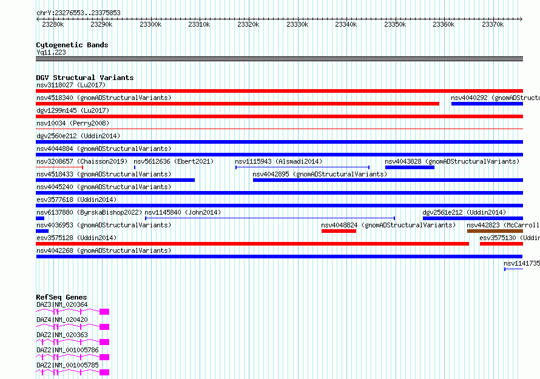Click the DAZ2|NM_001005786 transcript label
This screenshot has width=540, height=379.
67,350
